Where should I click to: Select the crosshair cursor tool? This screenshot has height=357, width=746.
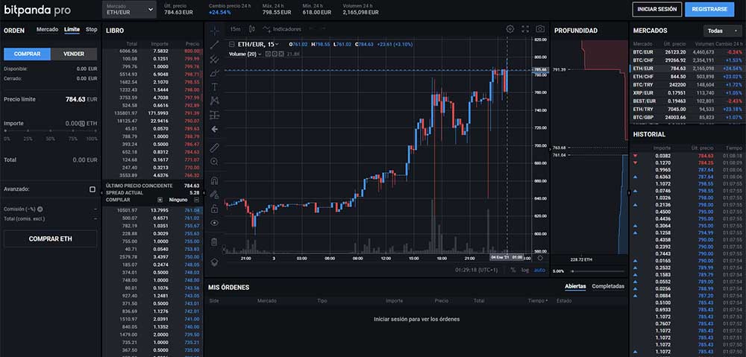(x=215, y=30)
